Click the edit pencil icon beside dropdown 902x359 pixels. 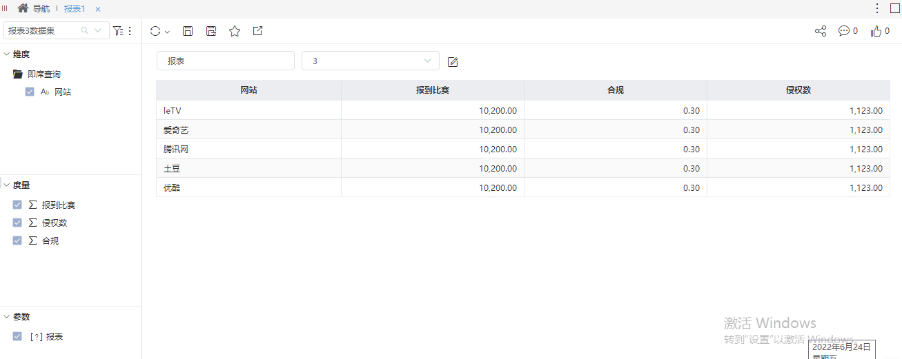pos(453,62)
